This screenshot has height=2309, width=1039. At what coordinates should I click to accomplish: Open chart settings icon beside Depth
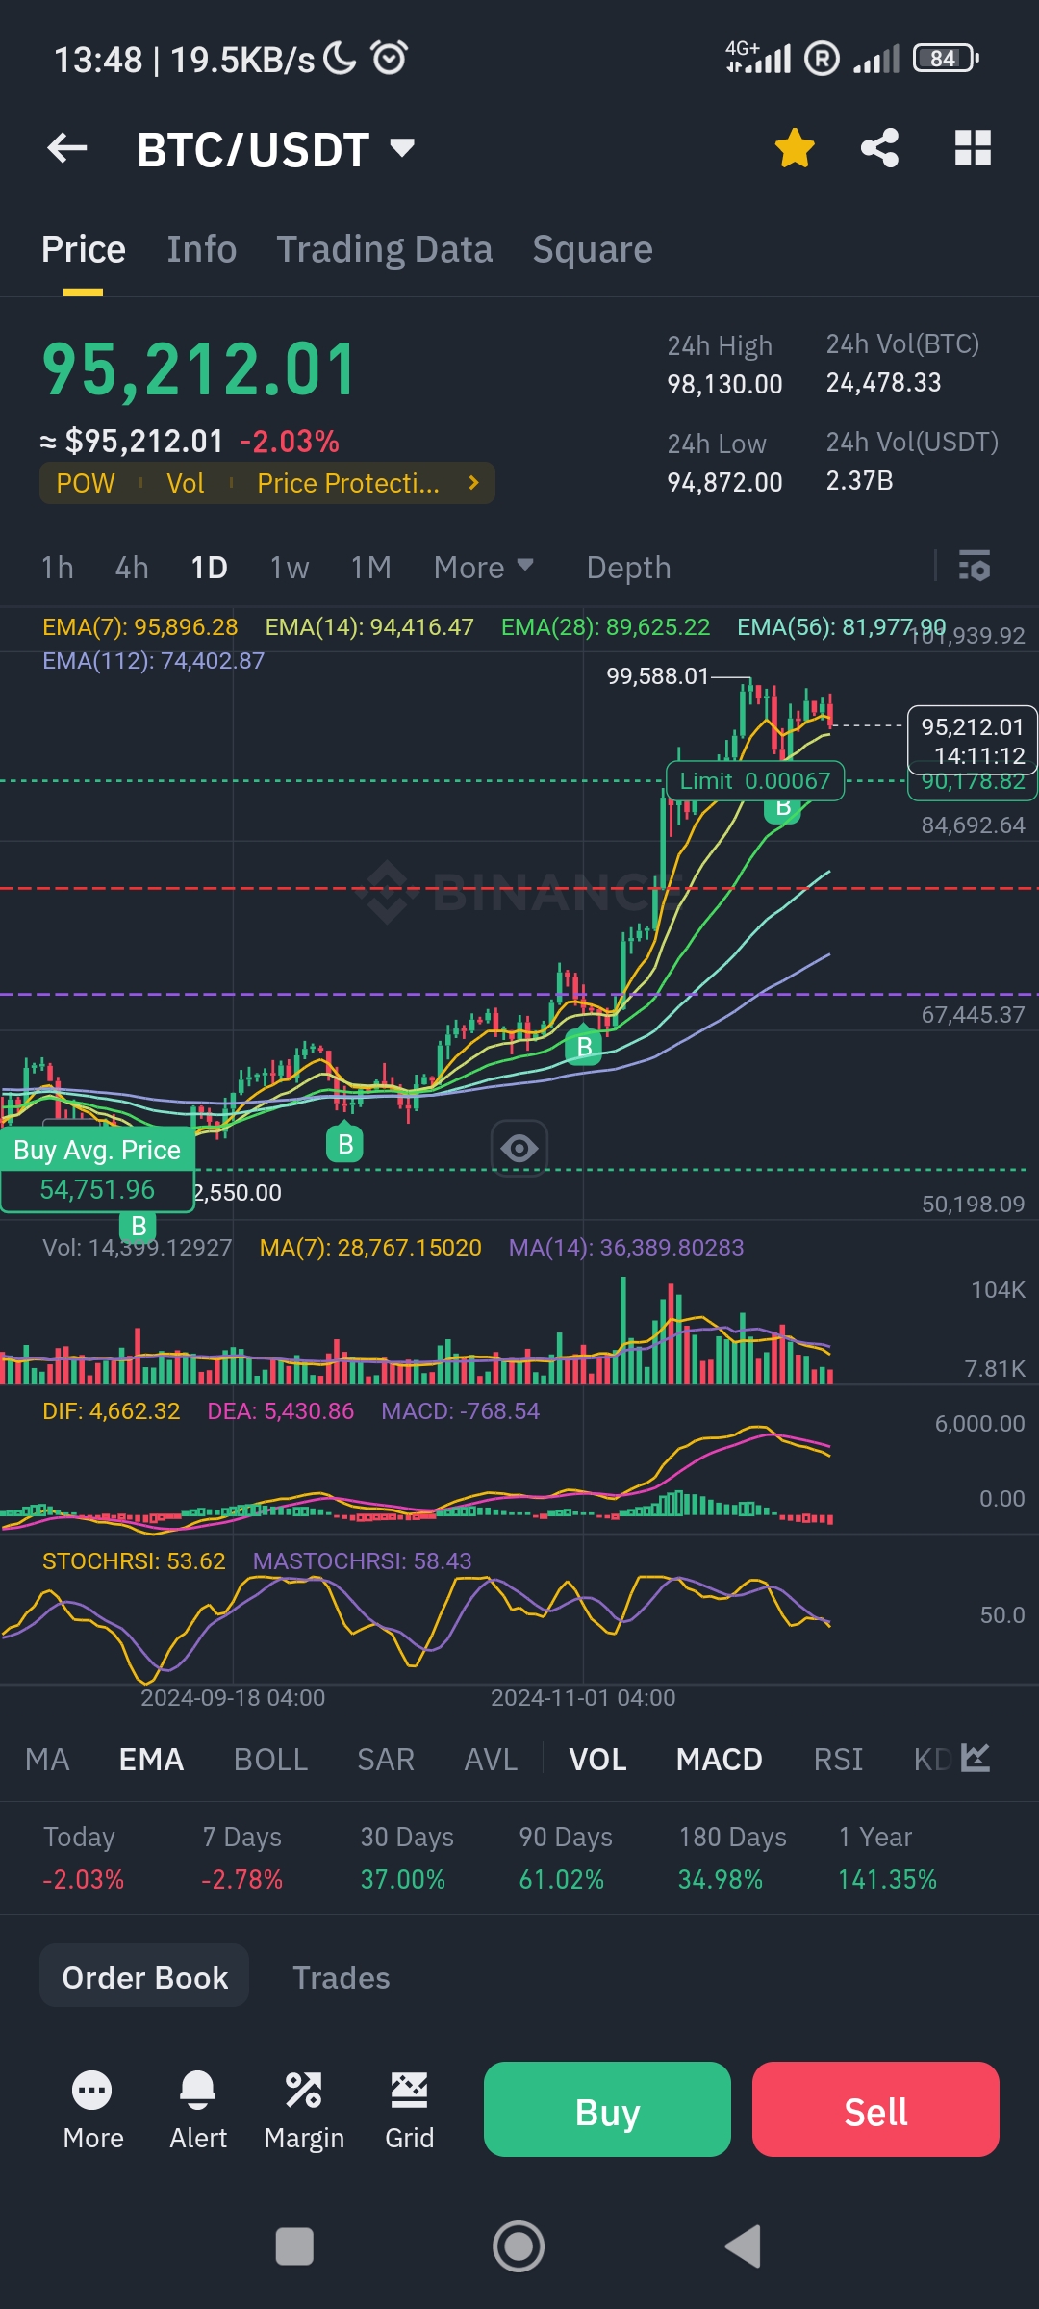[x=975, y=567]
